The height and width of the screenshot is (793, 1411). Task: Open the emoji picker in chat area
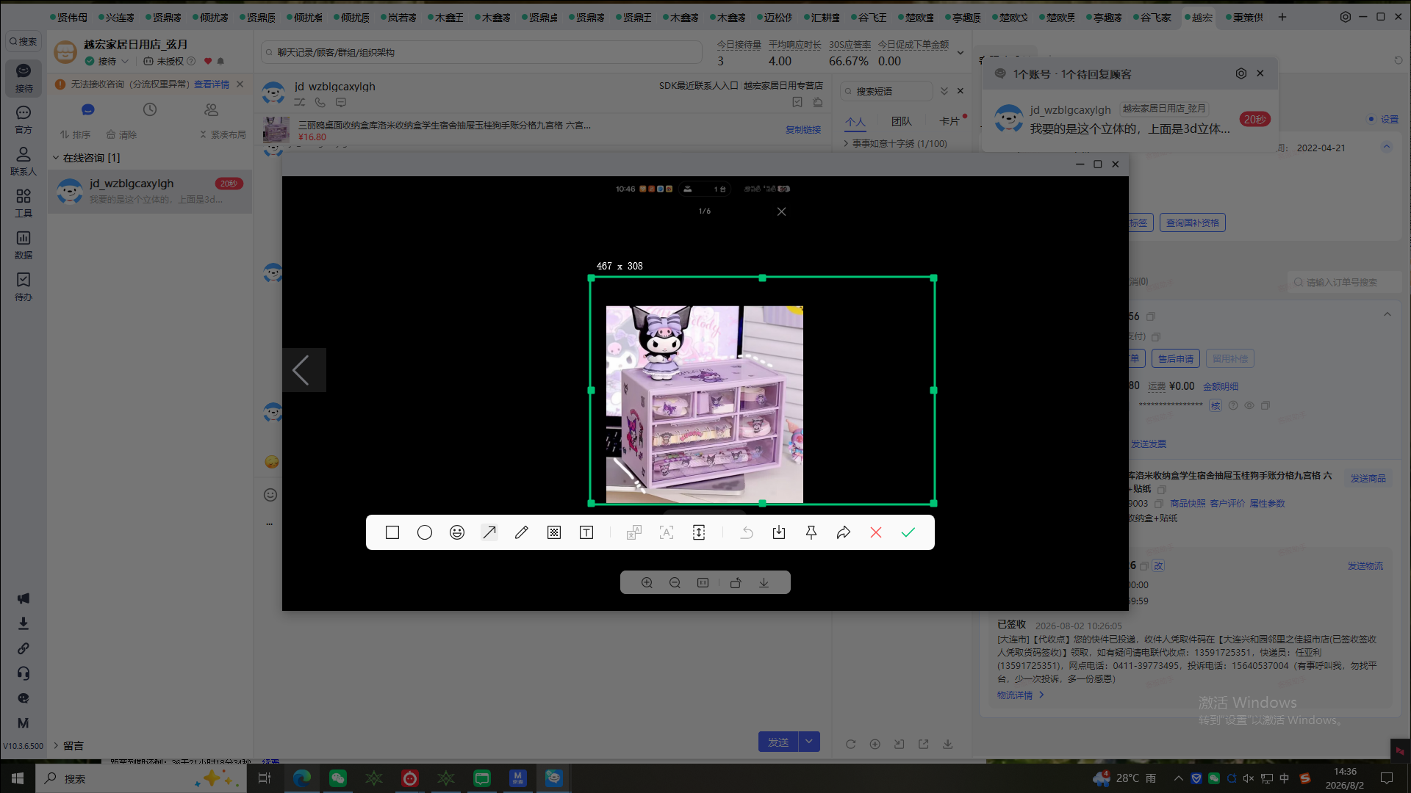[x=270, y=495]
